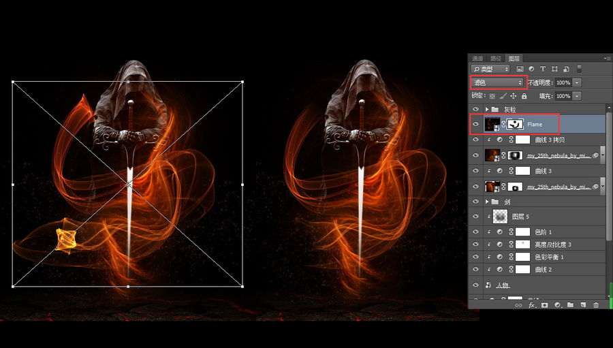The image size is (613, 348).
Task: Click lock position move icon
Action: point(514,96)
